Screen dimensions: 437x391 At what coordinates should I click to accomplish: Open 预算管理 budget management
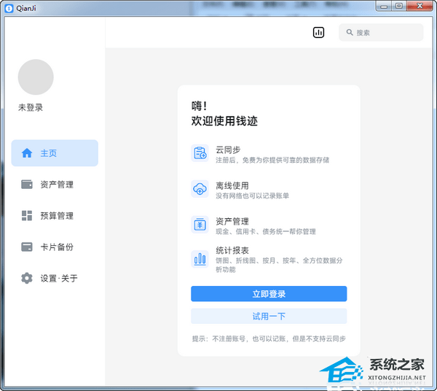tap(55, 216)
